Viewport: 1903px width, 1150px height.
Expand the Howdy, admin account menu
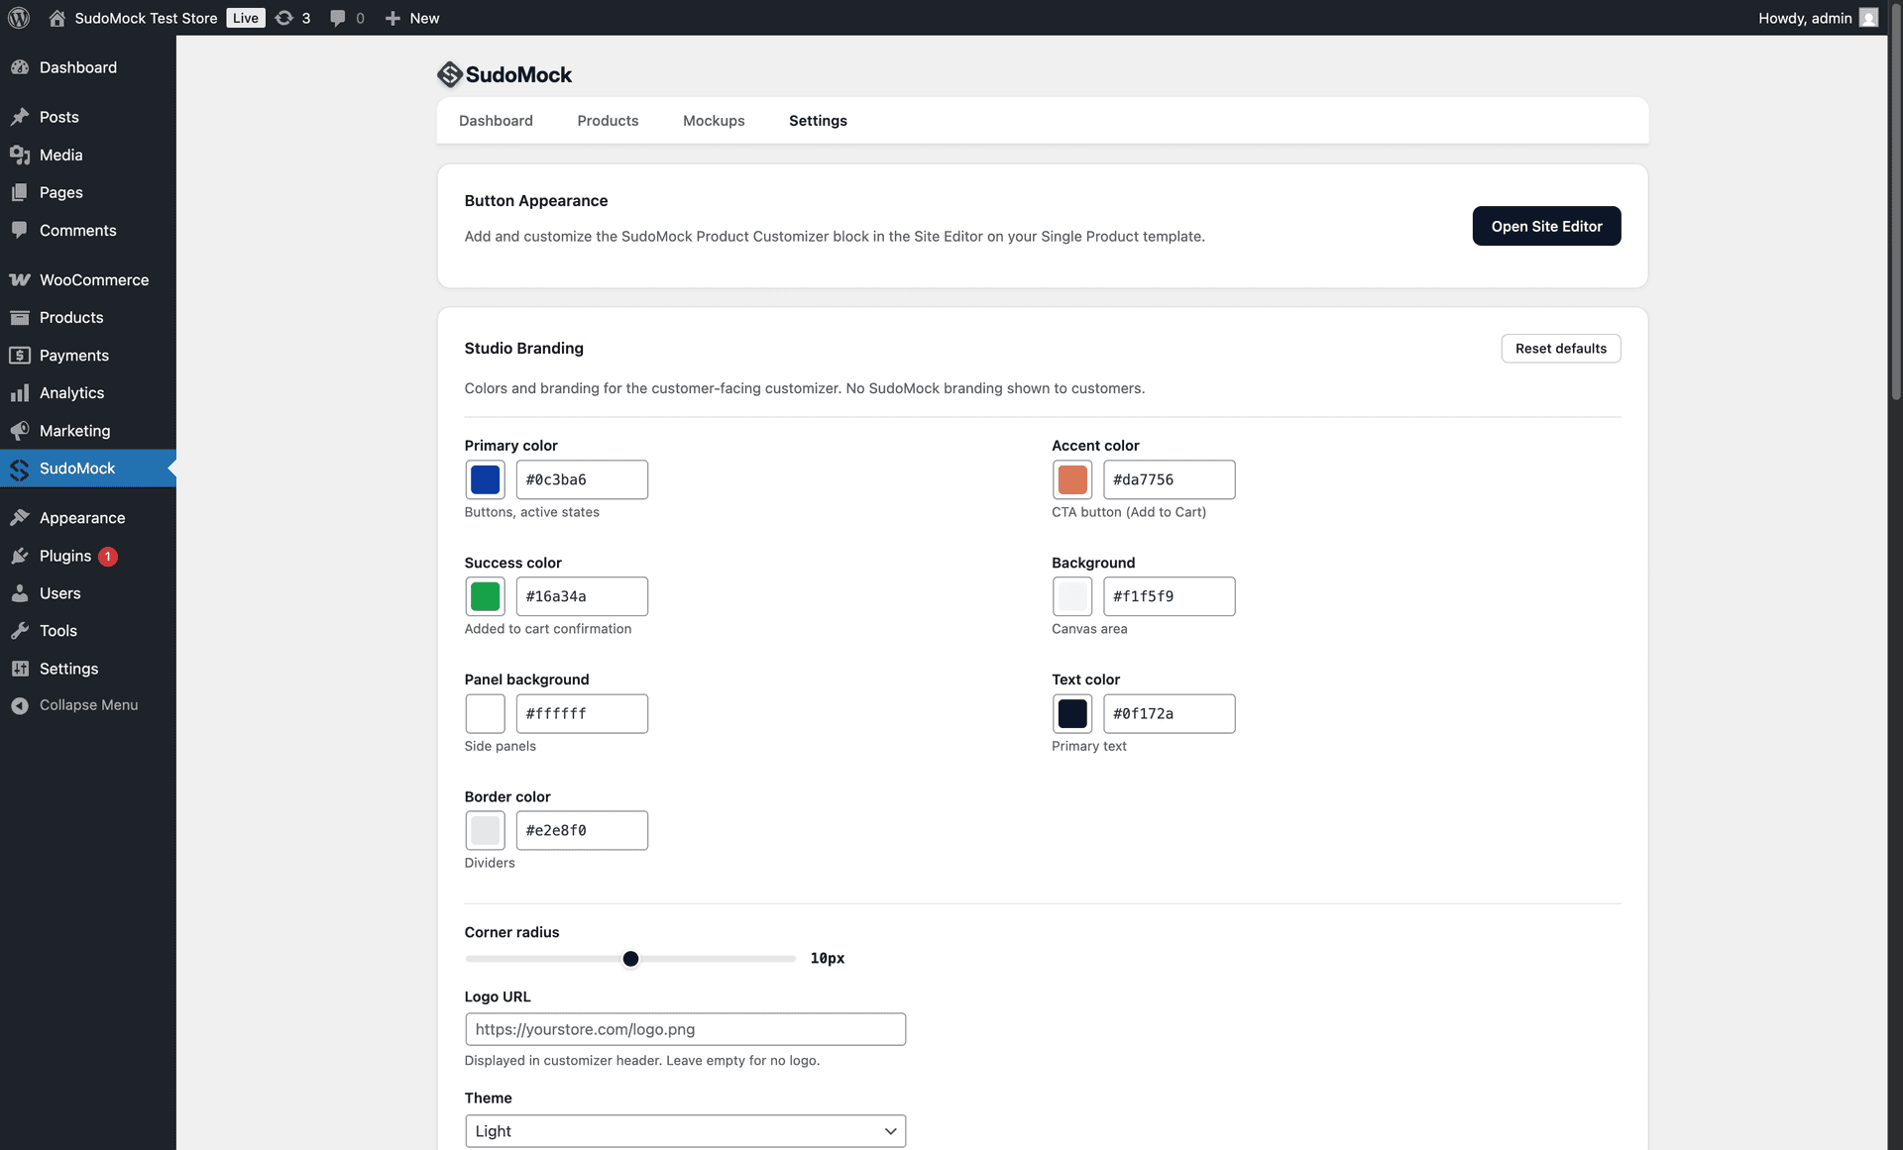[1818, 18]
